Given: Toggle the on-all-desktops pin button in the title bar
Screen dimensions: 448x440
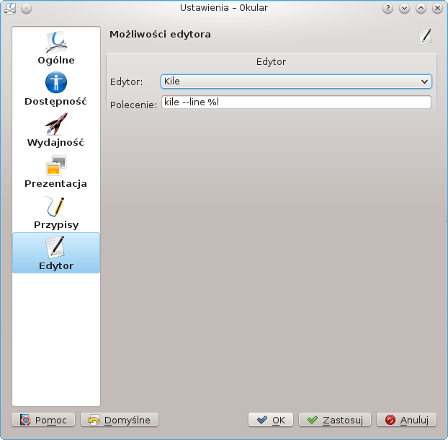Looking at the screenshot, I should click(x=26, y=9).
